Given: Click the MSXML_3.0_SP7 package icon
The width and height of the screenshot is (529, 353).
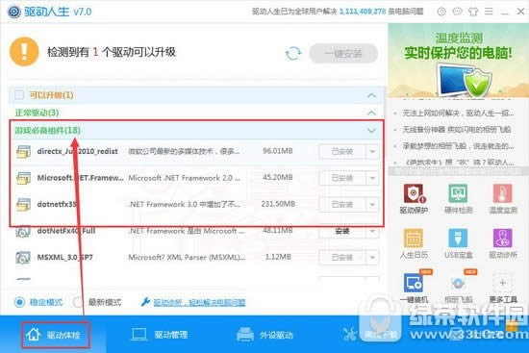Looking at the screenshot, I should [23, 258].
